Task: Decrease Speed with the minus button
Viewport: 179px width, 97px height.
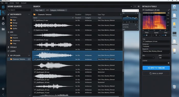Action: pos(153,35)
